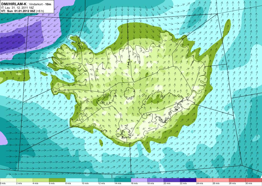Pick the light yellow-green 2–4 m/s legend swatch

coord(25,180)
